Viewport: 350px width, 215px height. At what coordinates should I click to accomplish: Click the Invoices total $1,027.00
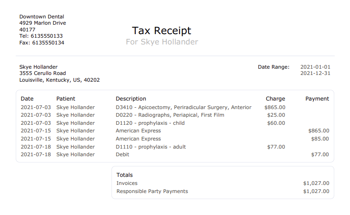pos(316,184)
